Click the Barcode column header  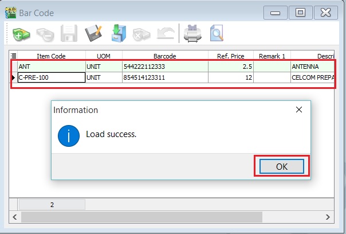tap(164, 56)
